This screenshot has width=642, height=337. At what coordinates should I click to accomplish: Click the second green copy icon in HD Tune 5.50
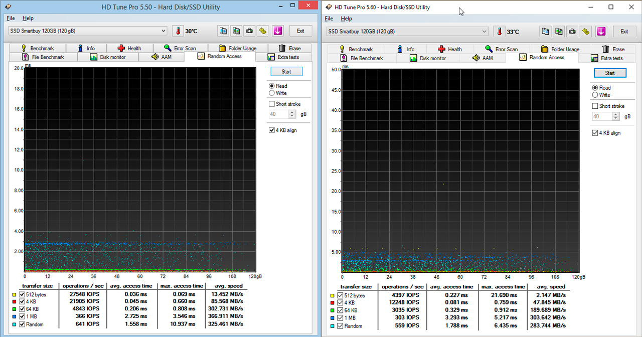(236, 31)
